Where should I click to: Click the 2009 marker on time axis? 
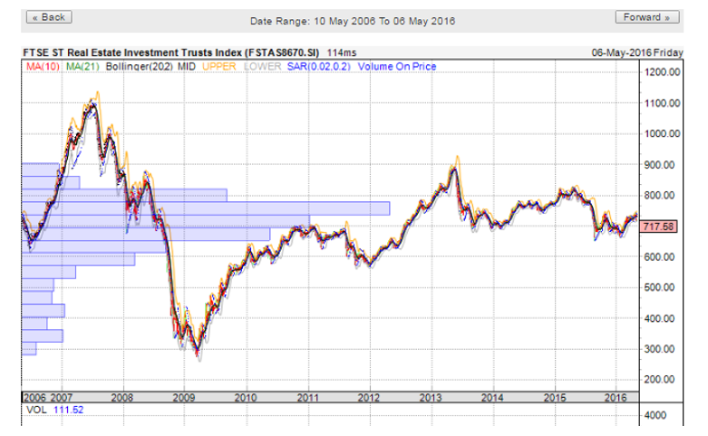coord(183,397)
